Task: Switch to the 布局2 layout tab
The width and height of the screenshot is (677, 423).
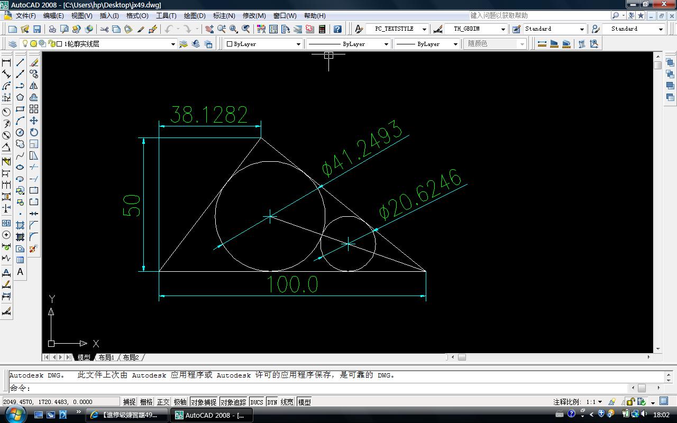Action: coord(131,357)
